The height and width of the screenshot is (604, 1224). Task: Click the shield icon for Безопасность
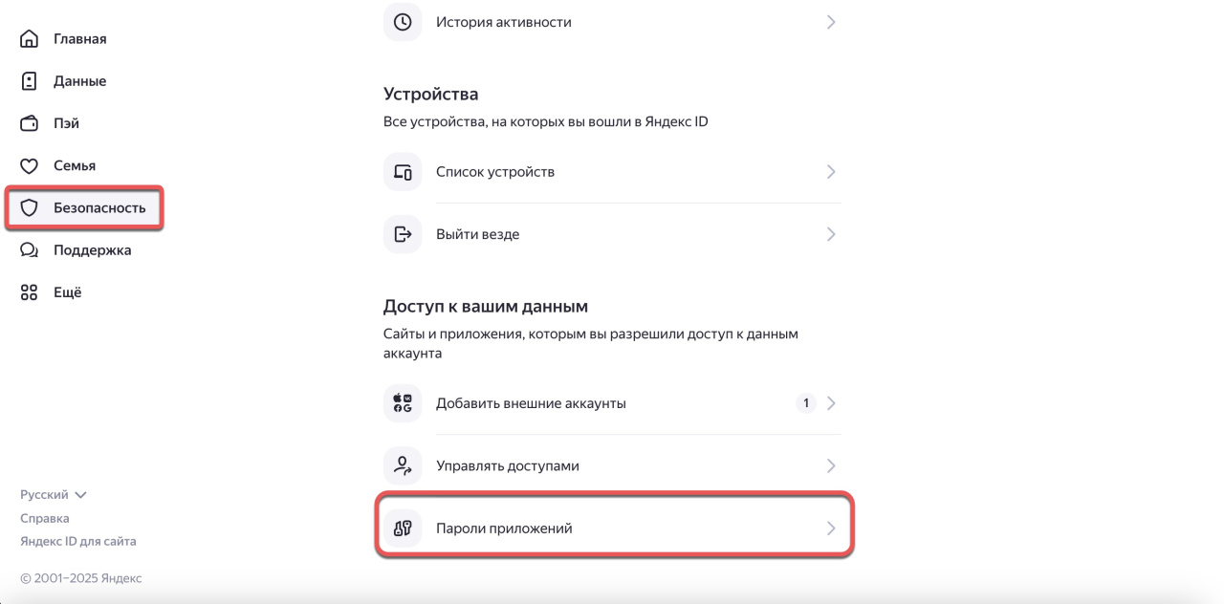[x=30, y=207]
